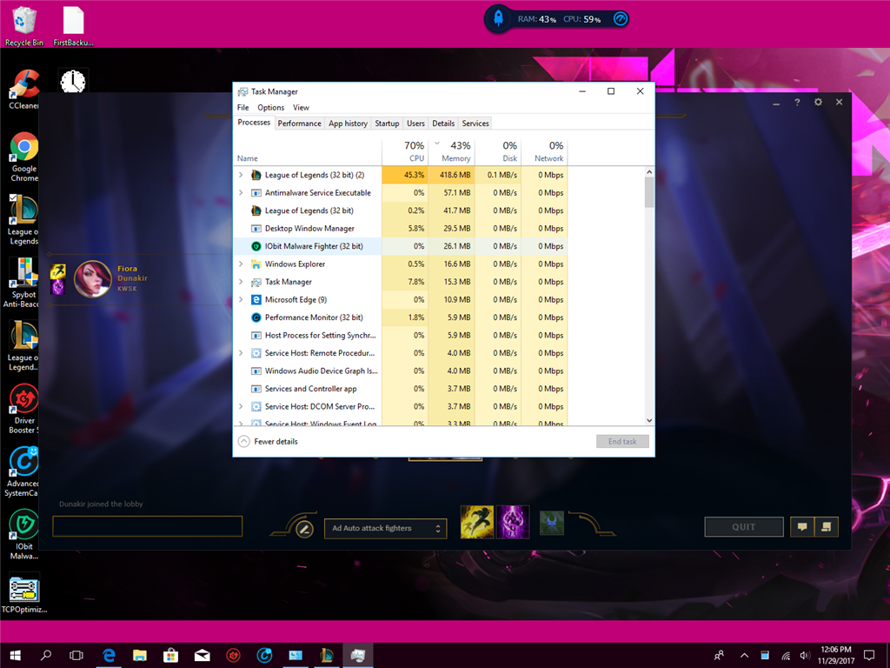
Task: Select the yellow Flash summoner spell icon
Action: [477, 522]
